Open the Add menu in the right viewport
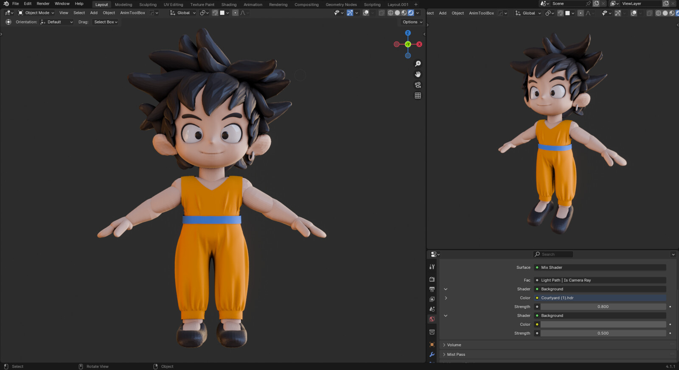Screen dimensions: 679x370 click(x=443, y=13)
